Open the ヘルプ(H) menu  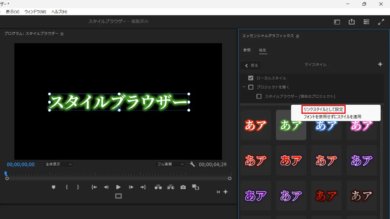[x=59, y=12]
